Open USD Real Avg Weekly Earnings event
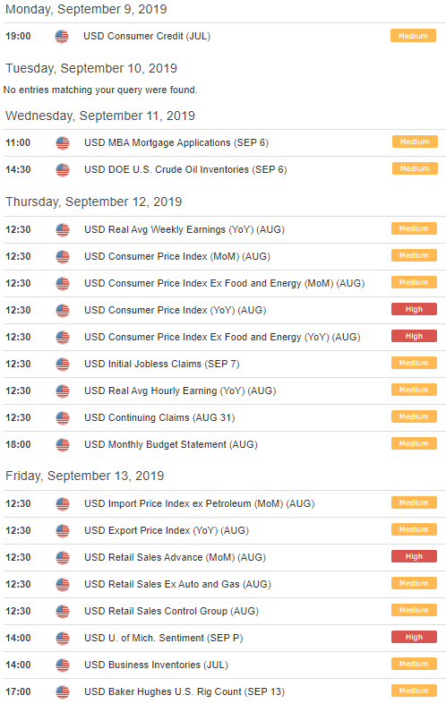Viewport: 446px width, 704px height. click(184, 229)
